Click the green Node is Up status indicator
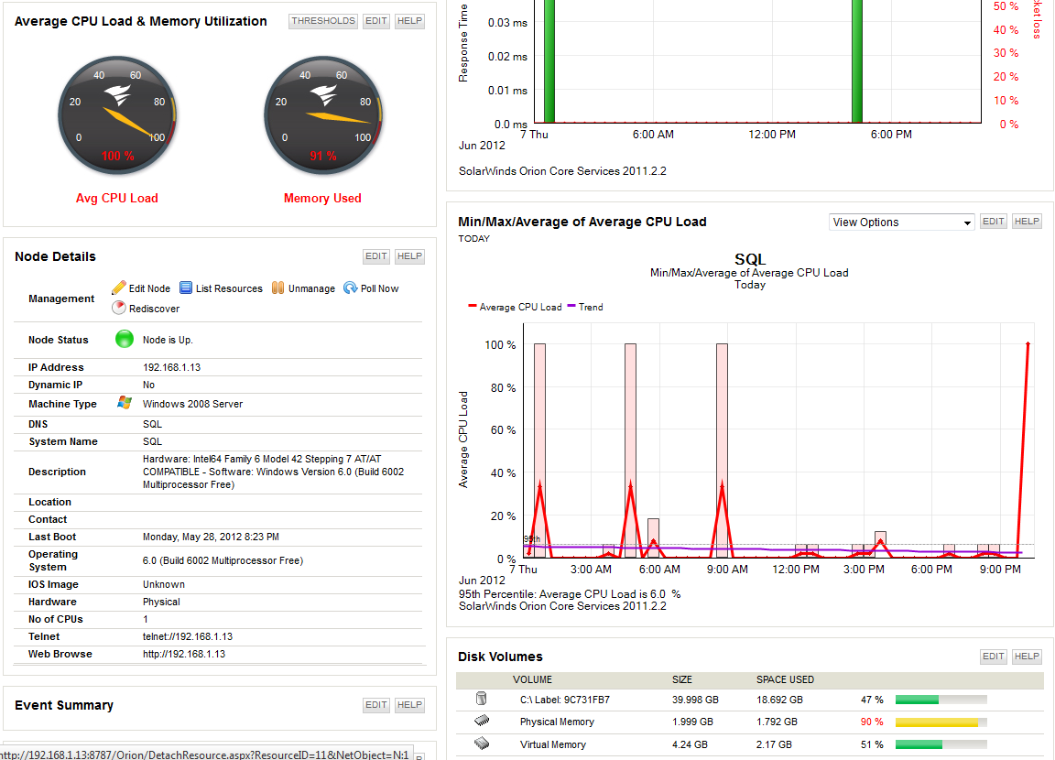The width and height of the screenshot is (1055, 760). point(124,339)
